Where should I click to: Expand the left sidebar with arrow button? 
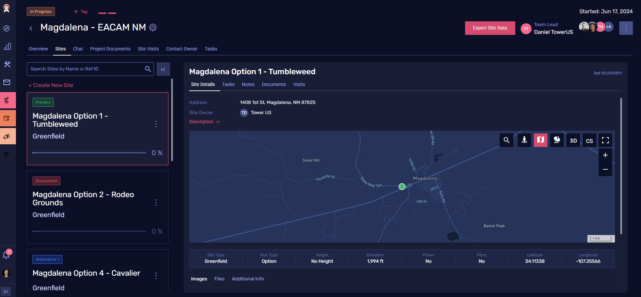tap(5, 292)
